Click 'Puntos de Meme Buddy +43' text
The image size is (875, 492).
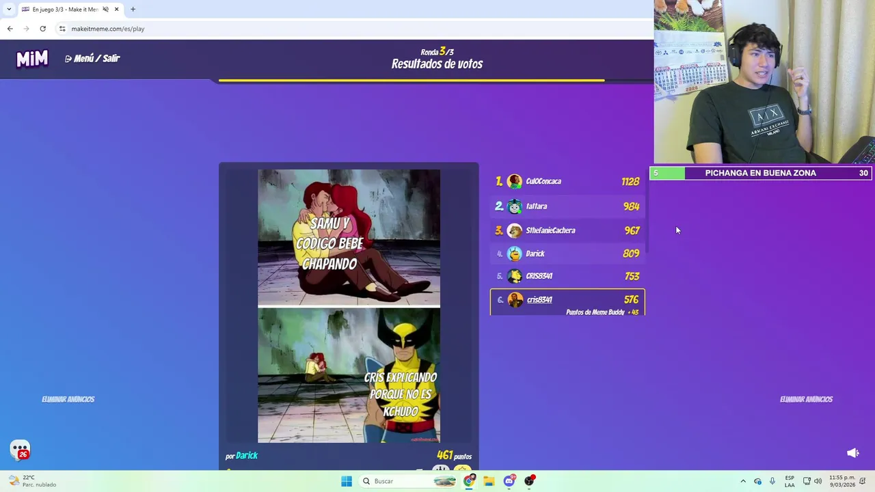pos(602,312)
